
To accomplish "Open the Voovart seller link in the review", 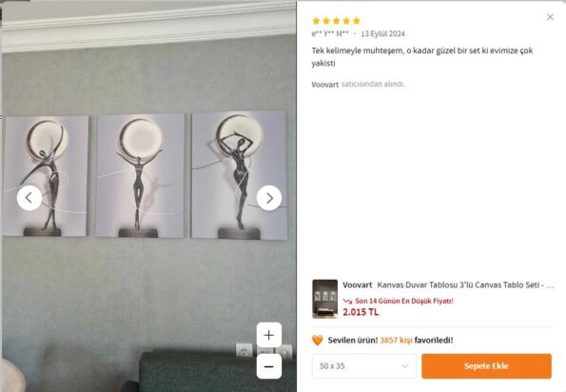I will (x=325, y=85).
